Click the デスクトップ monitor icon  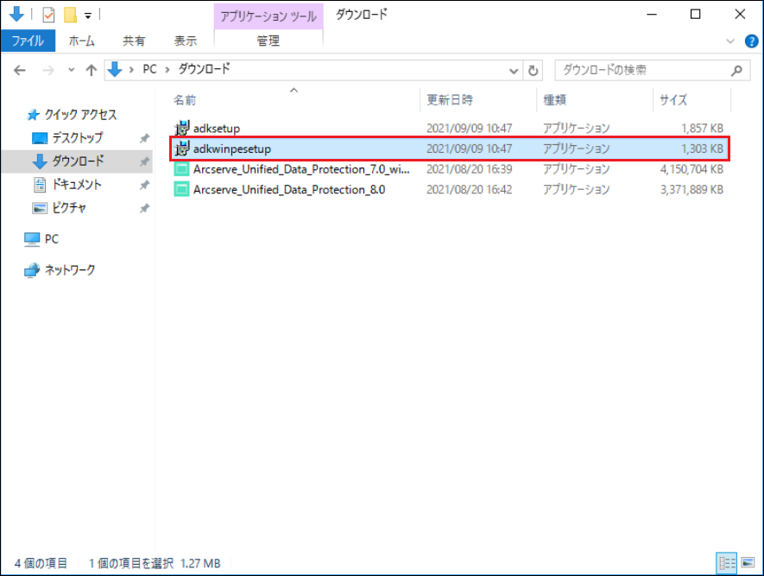(x=40, y=138)
